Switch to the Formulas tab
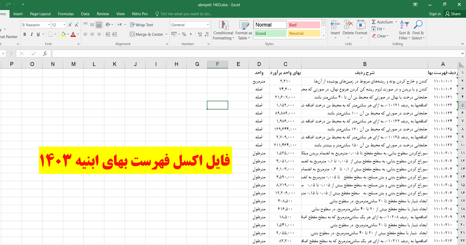The height and width of the screenshot is (245, 466). coord(66,14)
